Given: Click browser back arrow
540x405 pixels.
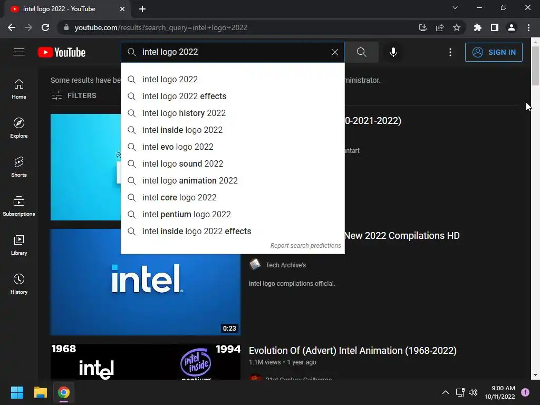Looking at the screenshot, I should [12, 27].
